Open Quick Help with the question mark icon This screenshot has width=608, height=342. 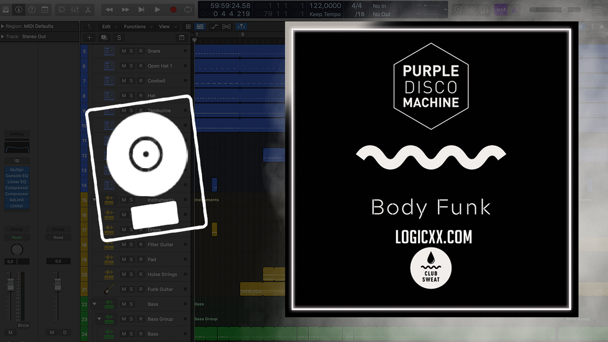tap(31, 9)
